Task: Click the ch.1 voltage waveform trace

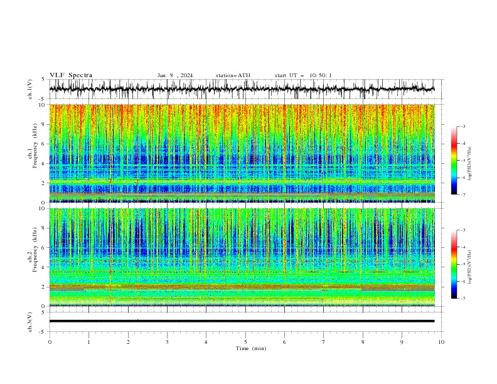Action: coord(242,89)
